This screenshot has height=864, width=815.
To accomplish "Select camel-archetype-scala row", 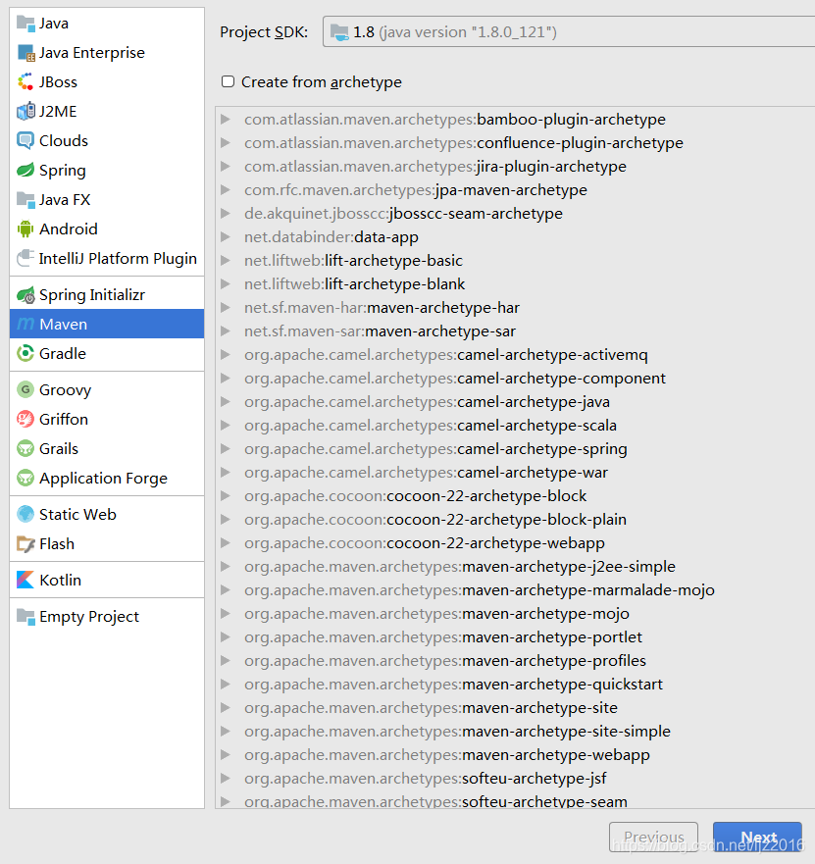I will 515,426.
